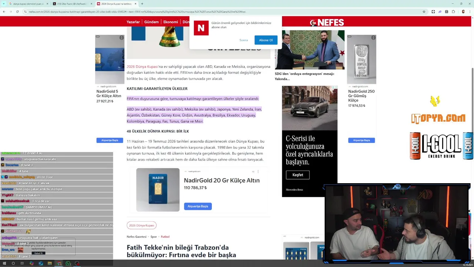
Task: Open File Explorer from the taskbar
Action: point(50,263)
